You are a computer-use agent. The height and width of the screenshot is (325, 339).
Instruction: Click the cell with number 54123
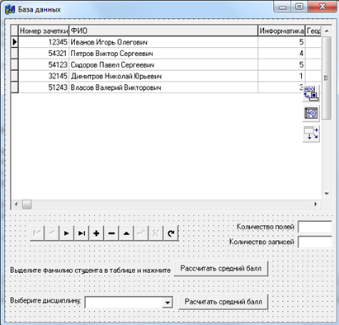click(44, 65)
